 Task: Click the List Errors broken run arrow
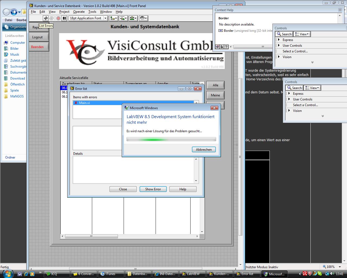click(x=46, y=18)
